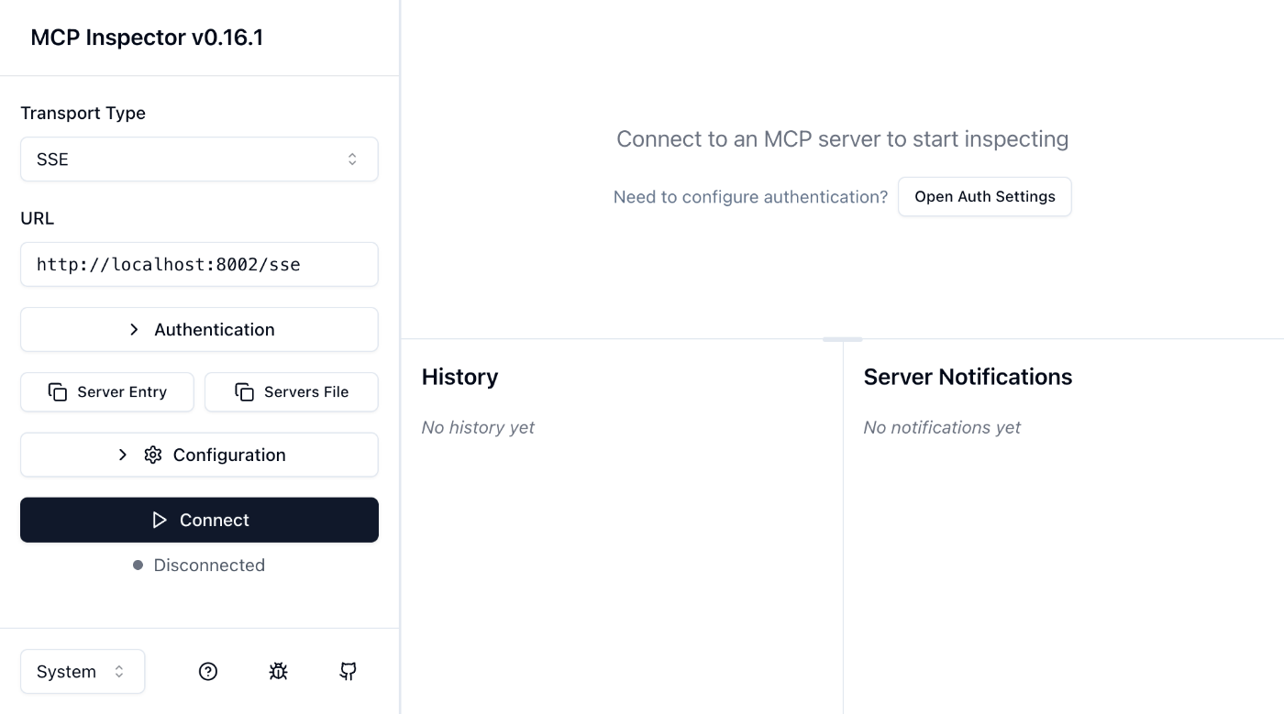Screen dimensions: 1284x714
Task: Copy the Server Entry
Action: [x=107, y=392]
